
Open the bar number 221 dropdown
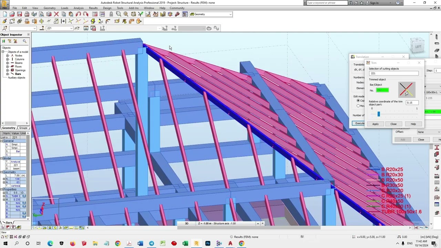(71, 28)
